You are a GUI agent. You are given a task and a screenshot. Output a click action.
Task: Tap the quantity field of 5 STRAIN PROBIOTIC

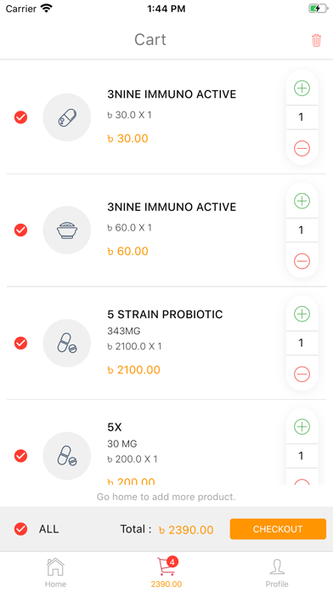302,343
